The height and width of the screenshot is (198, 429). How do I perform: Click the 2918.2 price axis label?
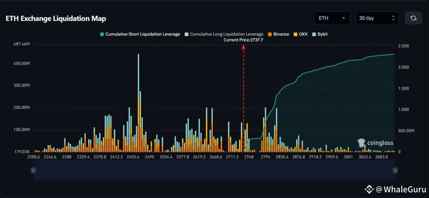315,157
